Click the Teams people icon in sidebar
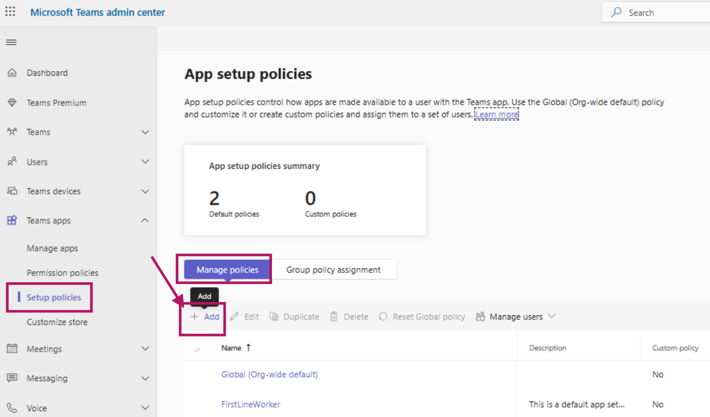This screenshot has height=417, width=710. pyautogui.click(x=12, y=132)
